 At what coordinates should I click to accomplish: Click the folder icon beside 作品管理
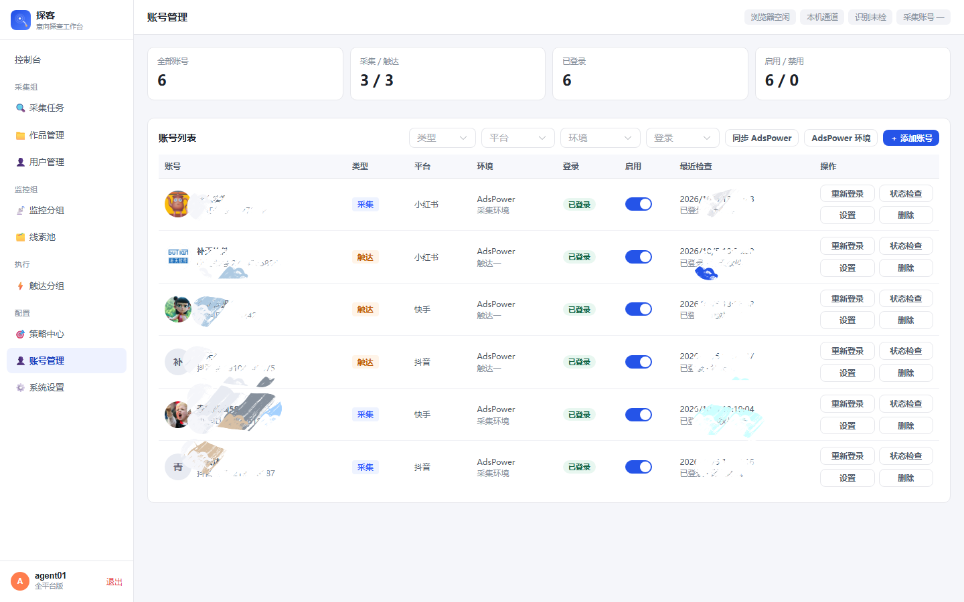pyautogui.click(x=21, y=135)
